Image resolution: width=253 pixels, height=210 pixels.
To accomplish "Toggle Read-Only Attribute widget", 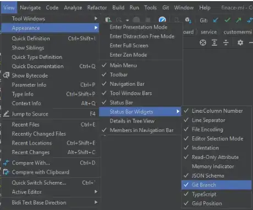I will (x=216, y=157).
